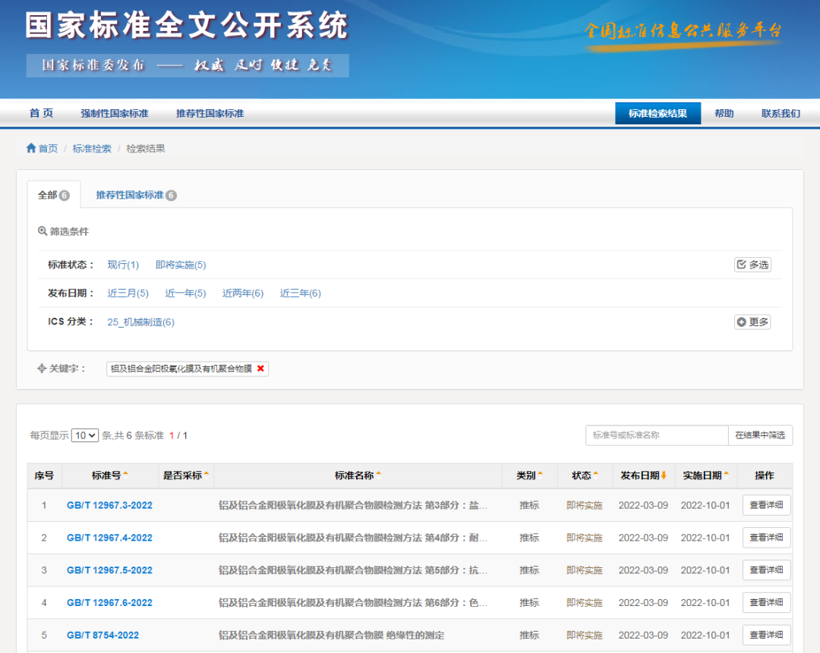The image size is (820, 653).
Task: Click the sort arrow on 实施日期 column
Action: pos(727,476)
